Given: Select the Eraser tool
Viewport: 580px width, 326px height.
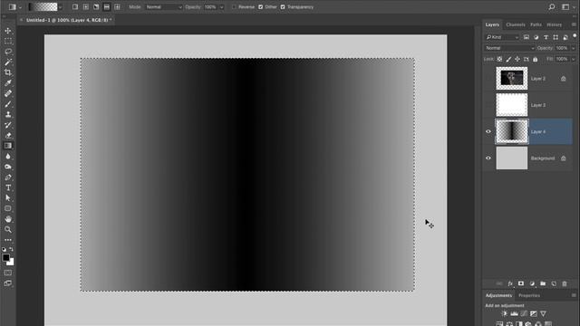Looking at the screenshot, I should (8, 135).
